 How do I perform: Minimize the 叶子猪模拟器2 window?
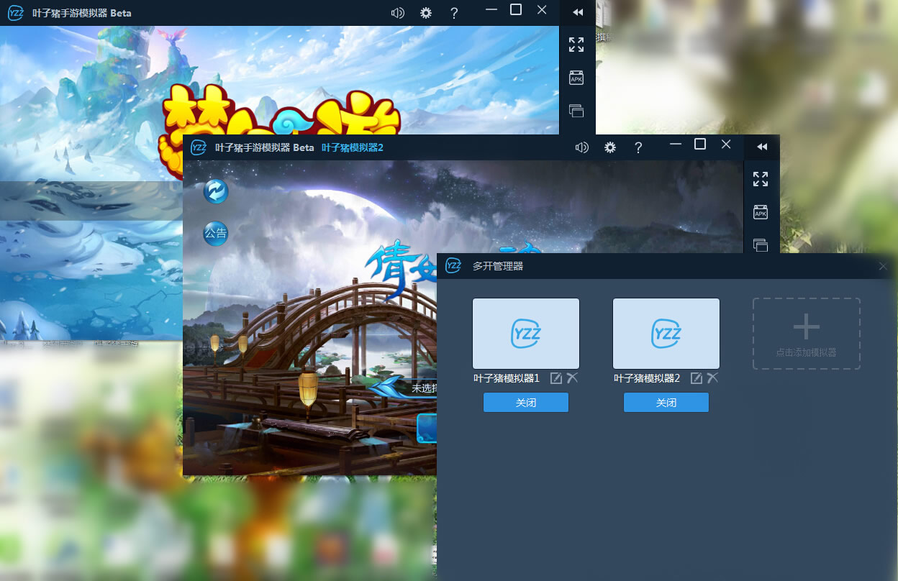676,144
